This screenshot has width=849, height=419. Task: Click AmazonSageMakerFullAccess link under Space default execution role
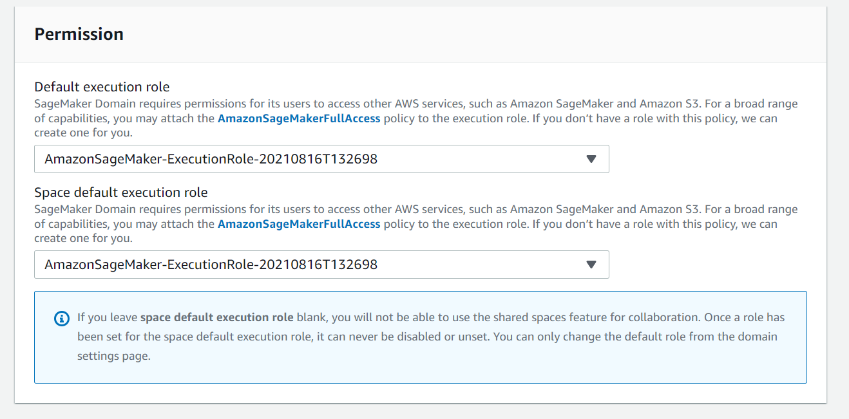click(x=299, y=224)
